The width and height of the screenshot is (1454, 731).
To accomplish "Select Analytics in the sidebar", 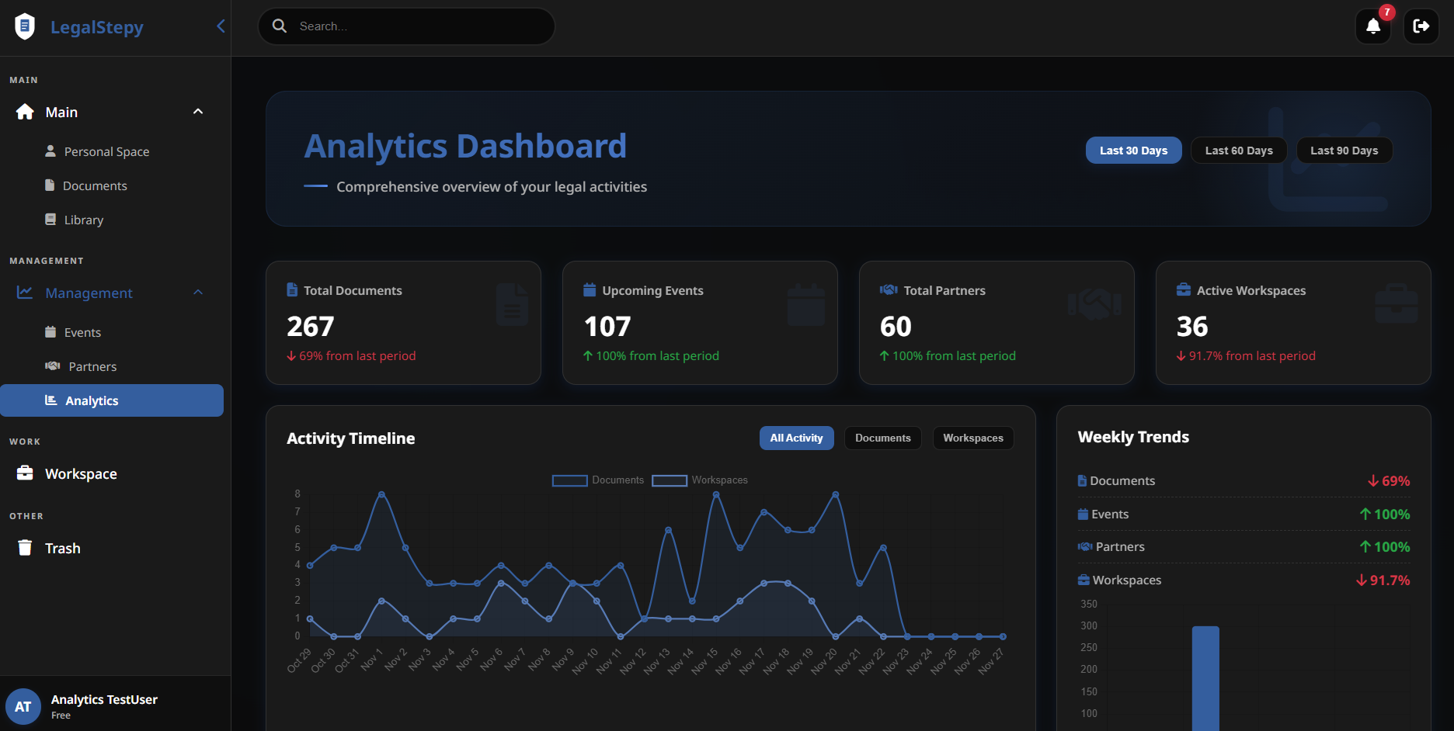I will click(x=92, y=400).
